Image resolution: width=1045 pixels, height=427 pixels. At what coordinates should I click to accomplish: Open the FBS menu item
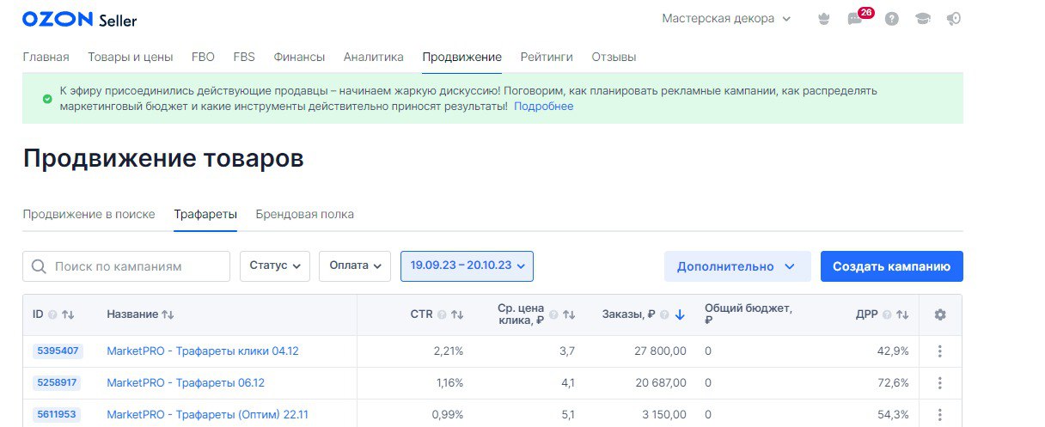click(244, 58)
